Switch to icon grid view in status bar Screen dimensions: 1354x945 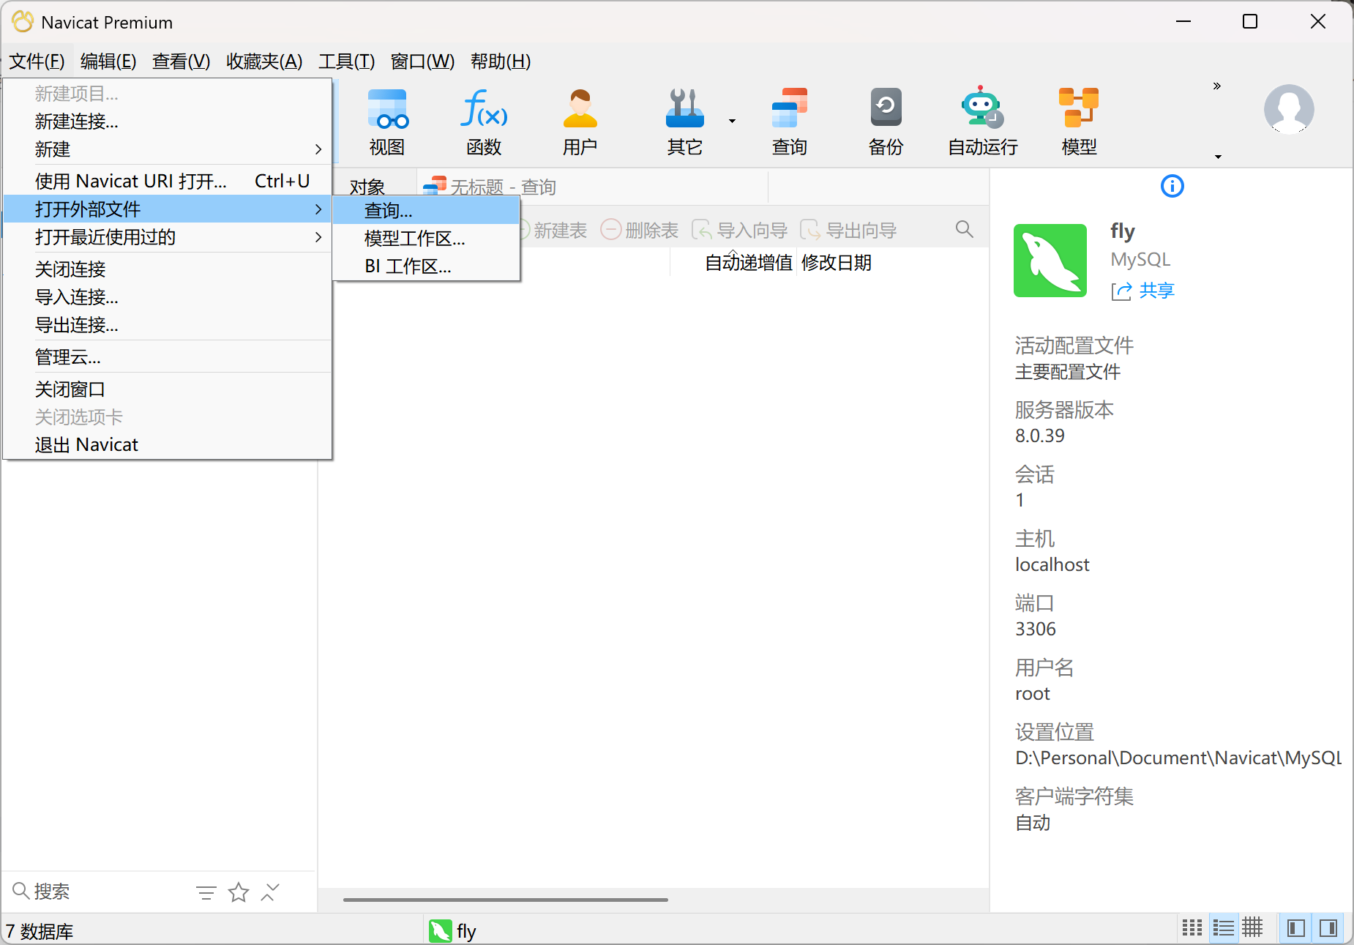pos(1192,928)
